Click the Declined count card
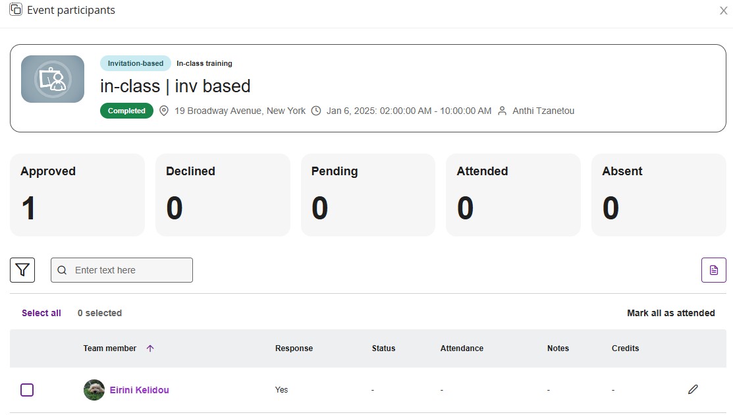 click(223, 195)
